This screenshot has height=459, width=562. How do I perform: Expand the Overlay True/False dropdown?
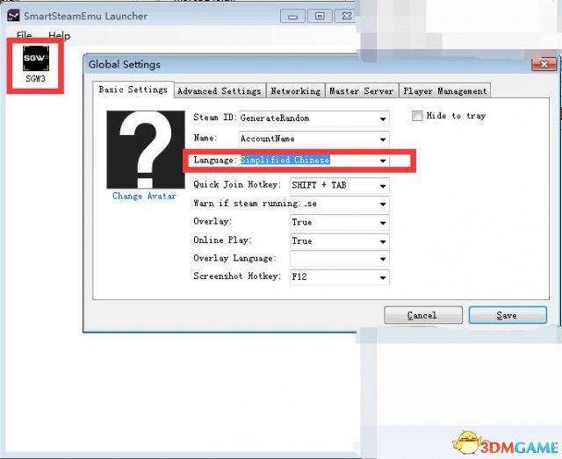[x=383, y=223]
